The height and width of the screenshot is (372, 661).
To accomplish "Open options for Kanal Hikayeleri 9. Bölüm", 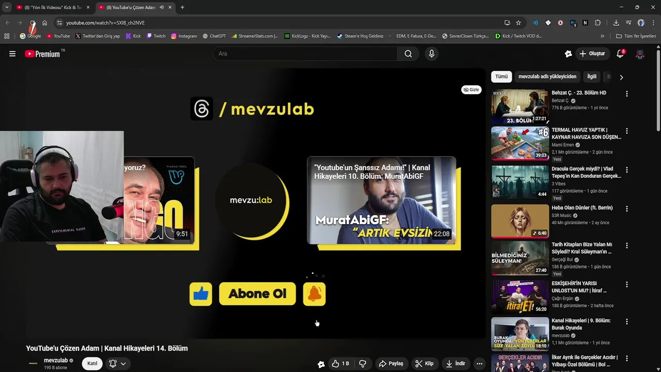I will 627,322.
